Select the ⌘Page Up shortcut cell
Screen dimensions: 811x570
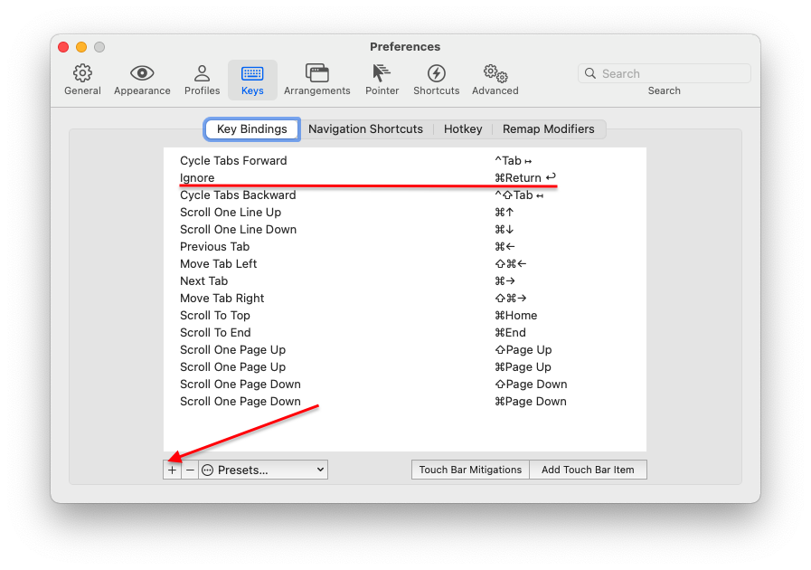point(523,366)
